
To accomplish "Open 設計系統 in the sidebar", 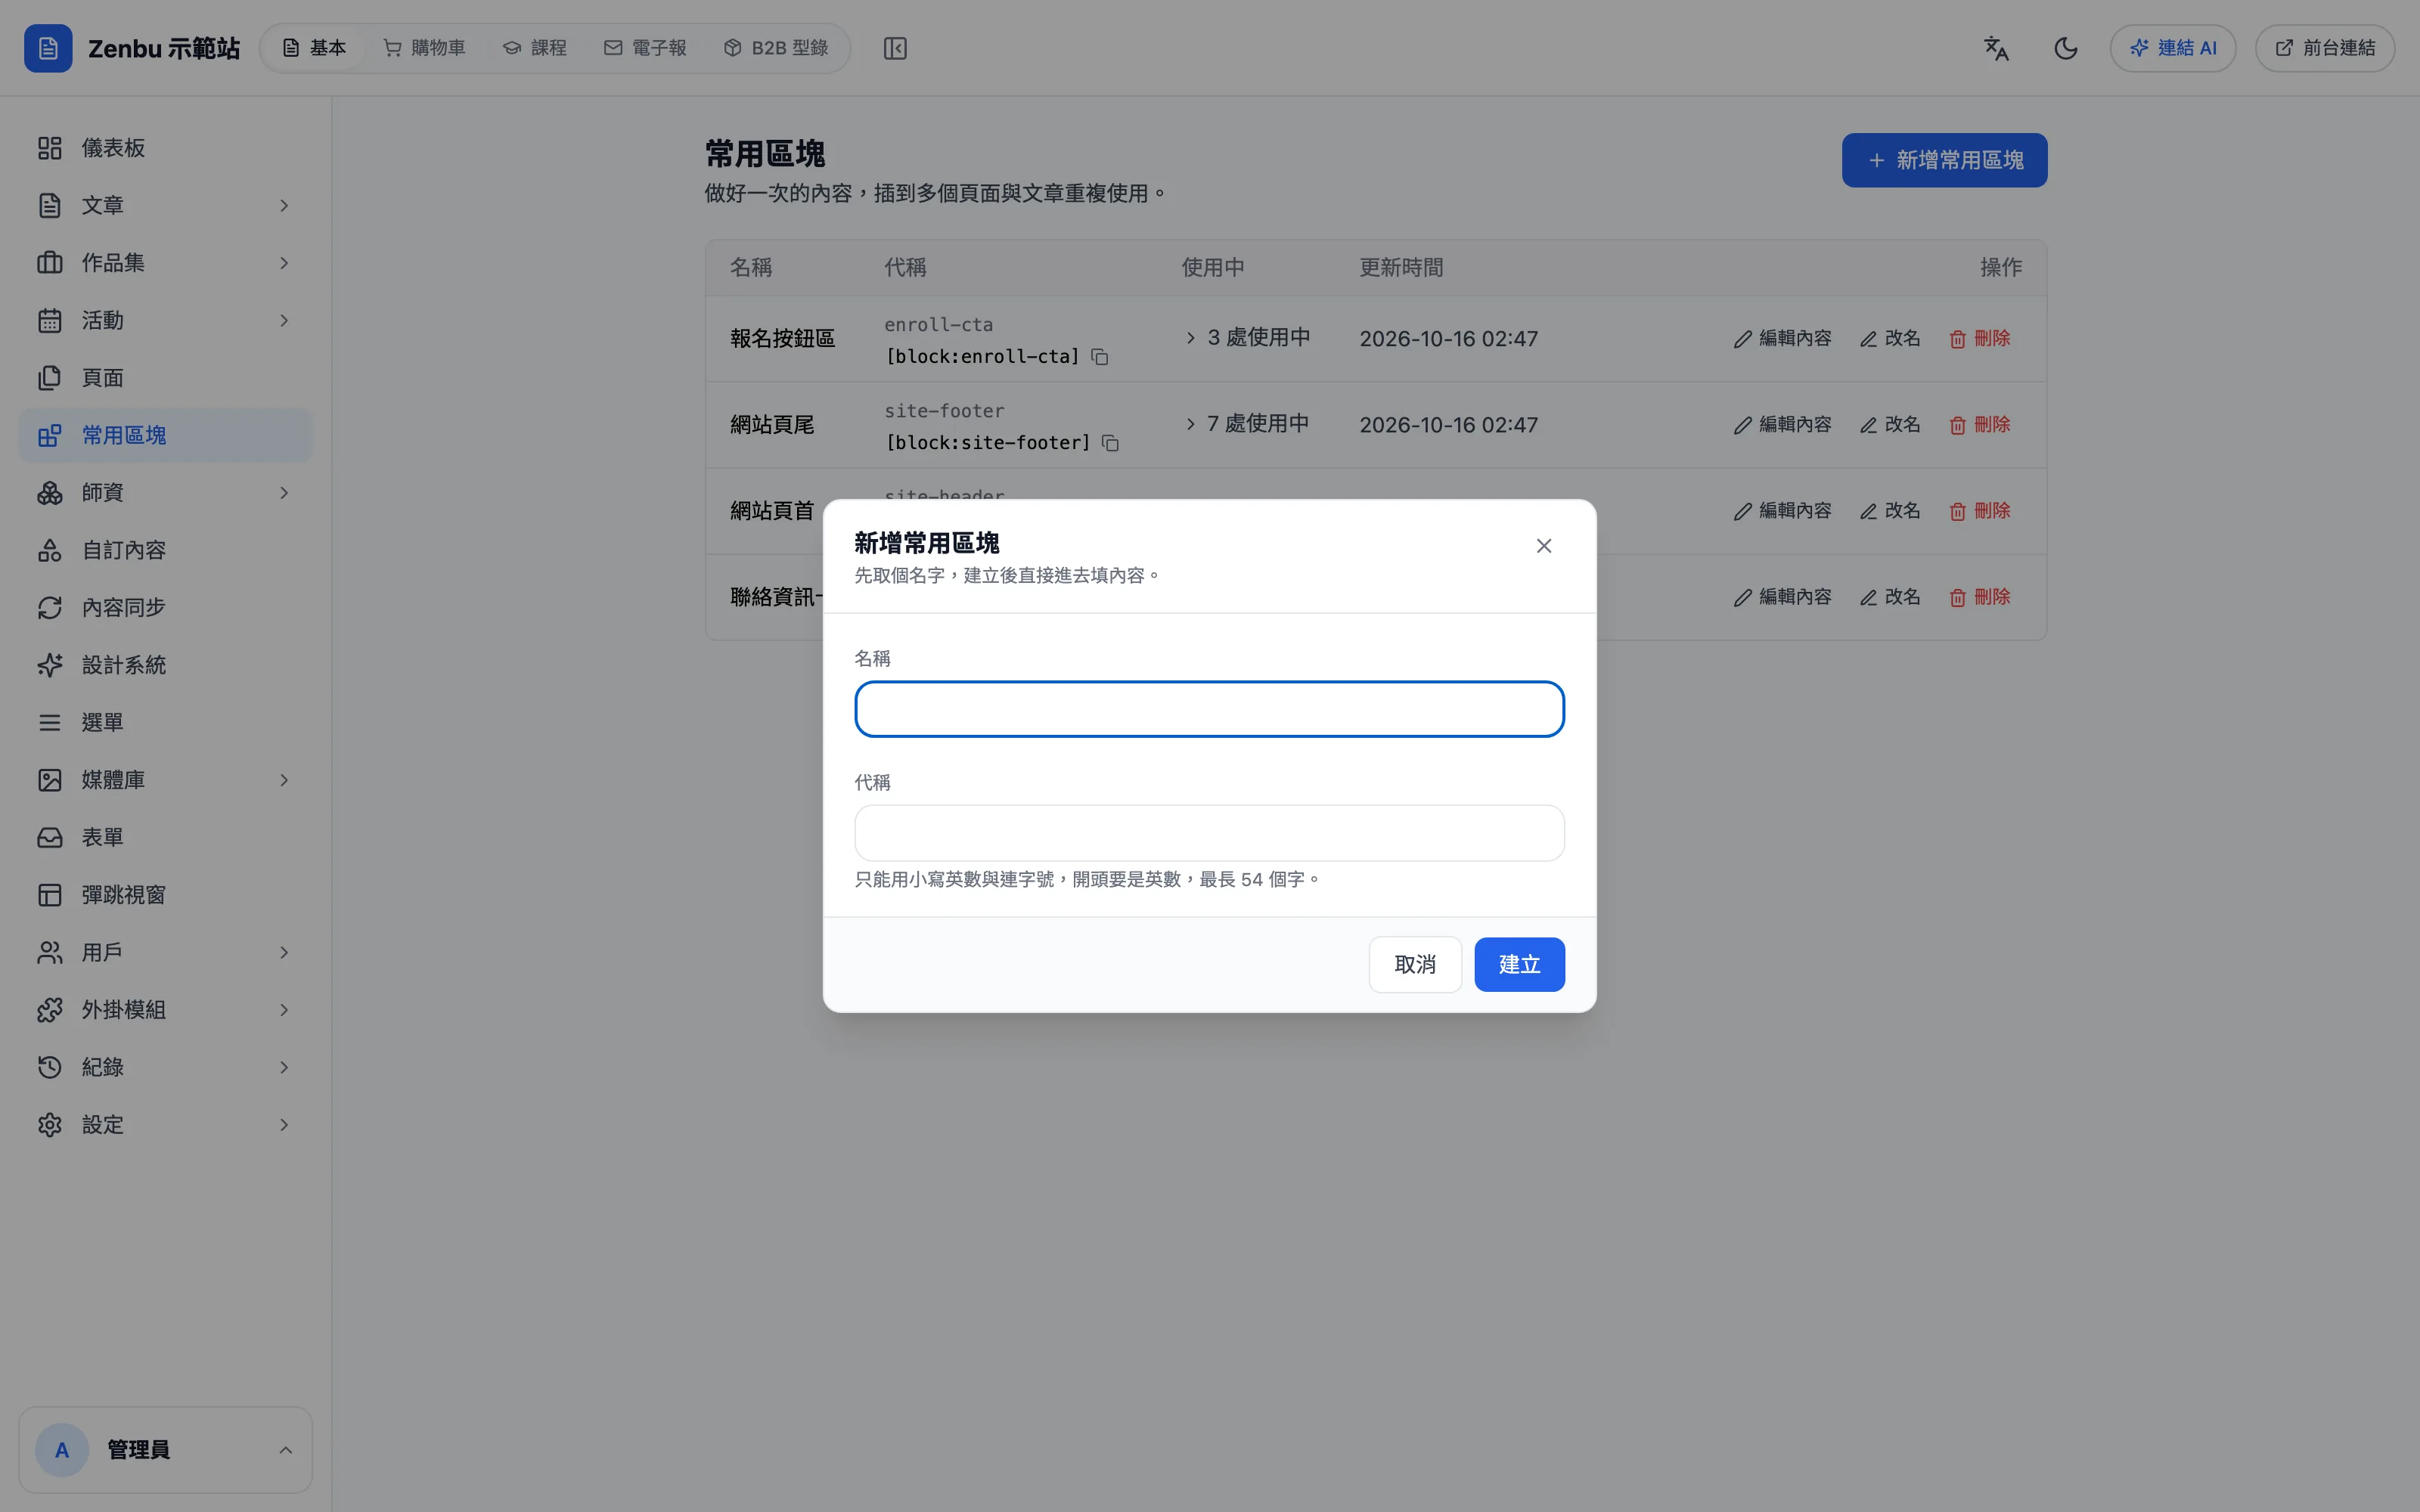I will click(166, 665).
